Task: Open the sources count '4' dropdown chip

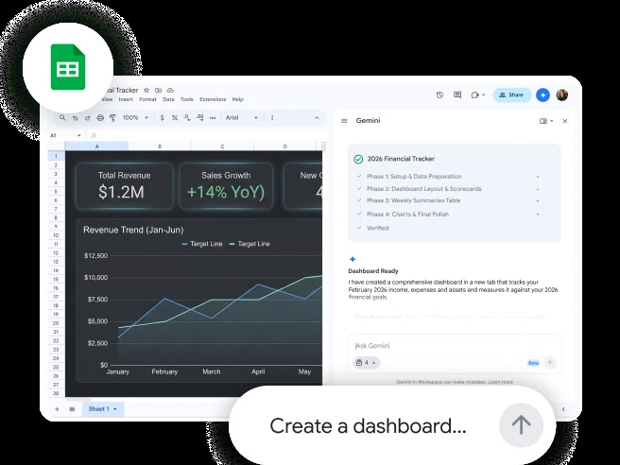Action: coord(366,363)
